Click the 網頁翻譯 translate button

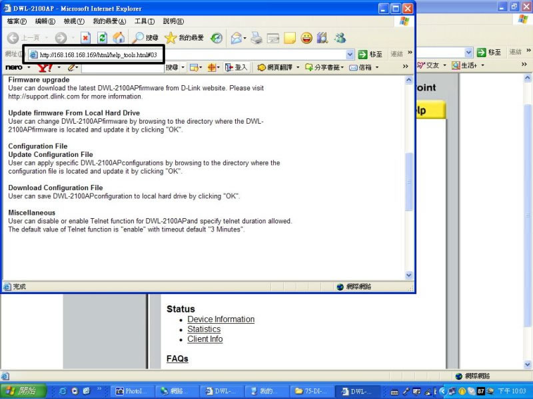coord(275,67)
